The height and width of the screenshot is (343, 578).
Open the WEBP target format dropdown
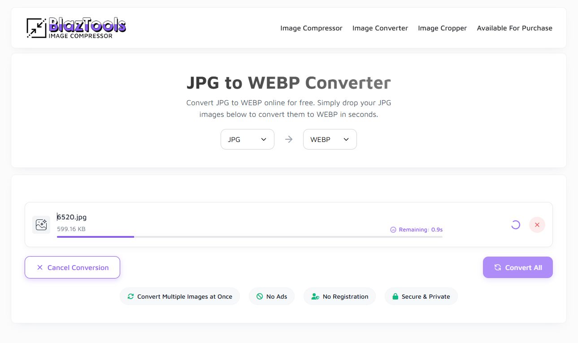tap(330, 139)
